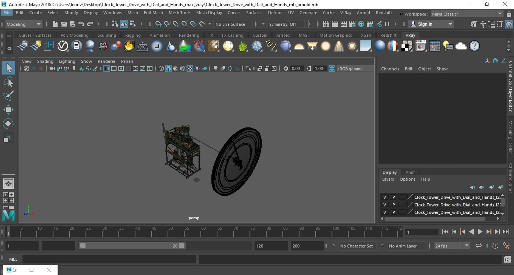Image resolution: width=514 pixels, height=275 pixels.
Task: Click the V-Ray sun light shelf icon
Action: [x=352, y=46]
